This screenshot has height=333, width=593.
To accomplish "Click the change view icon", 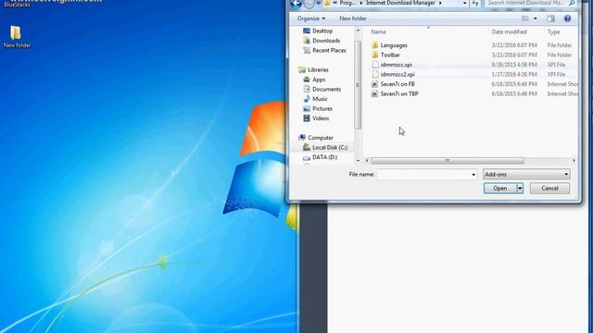I will tap(525, 18).
